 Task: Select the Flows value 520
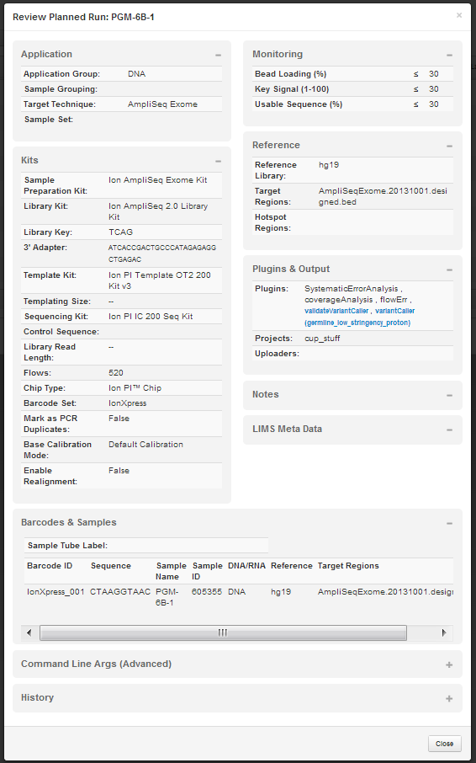pyautogui.click(x=115, y=373)
